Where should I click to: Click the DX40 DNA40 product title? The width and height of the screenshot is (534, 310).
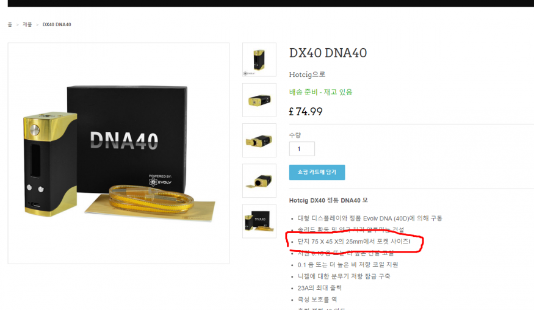coord(328,53)
